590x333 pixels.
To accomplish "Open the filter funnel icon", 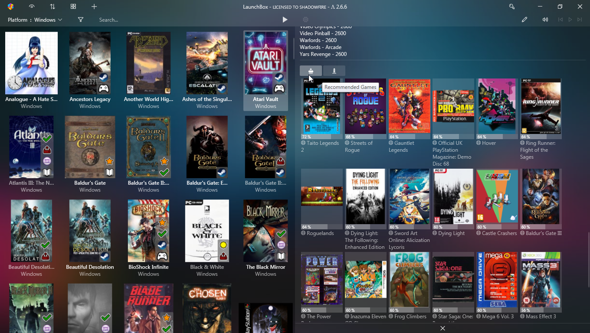I will tap(81, 20).
